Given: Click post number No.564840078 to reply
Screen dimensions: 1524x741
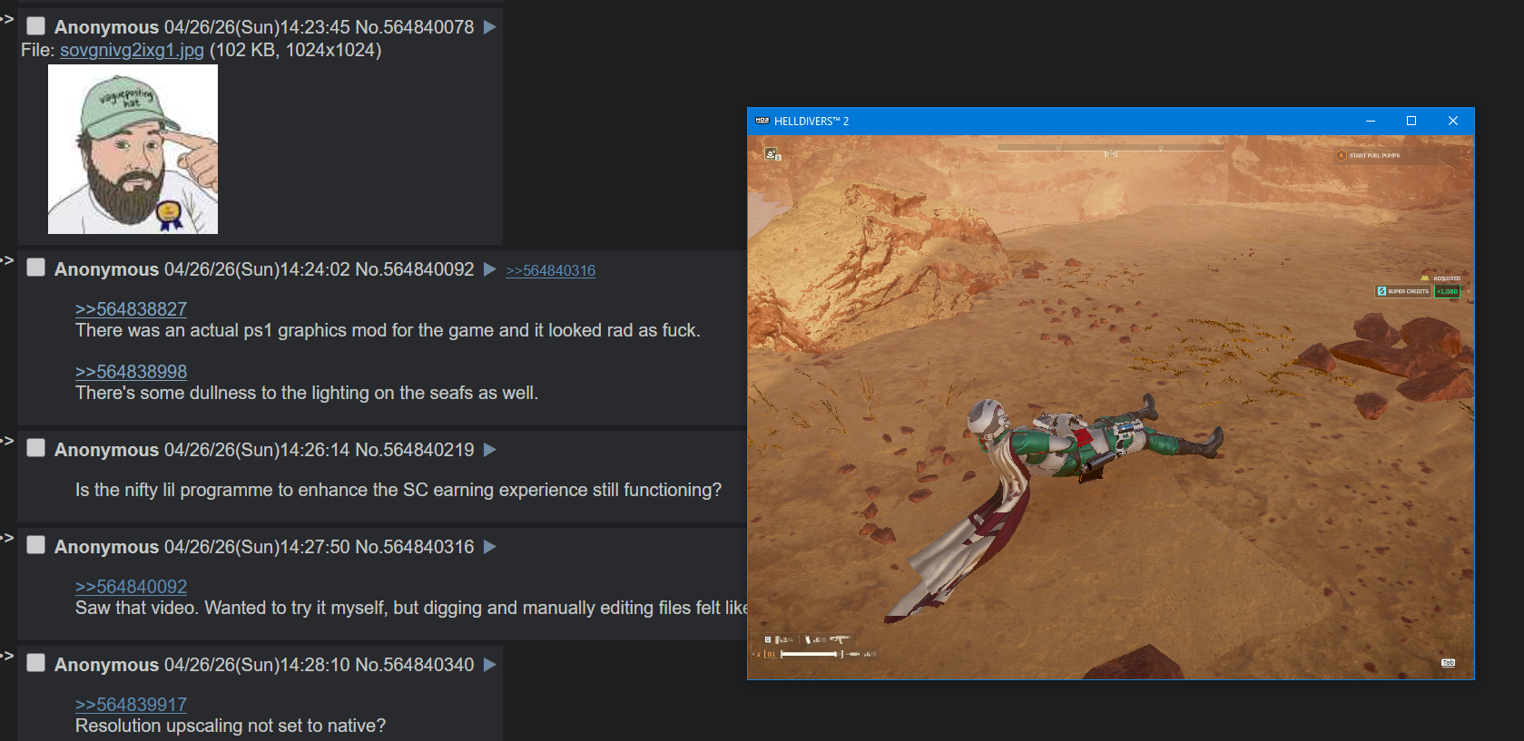Looking at the screenshot, I should point(414,27).
